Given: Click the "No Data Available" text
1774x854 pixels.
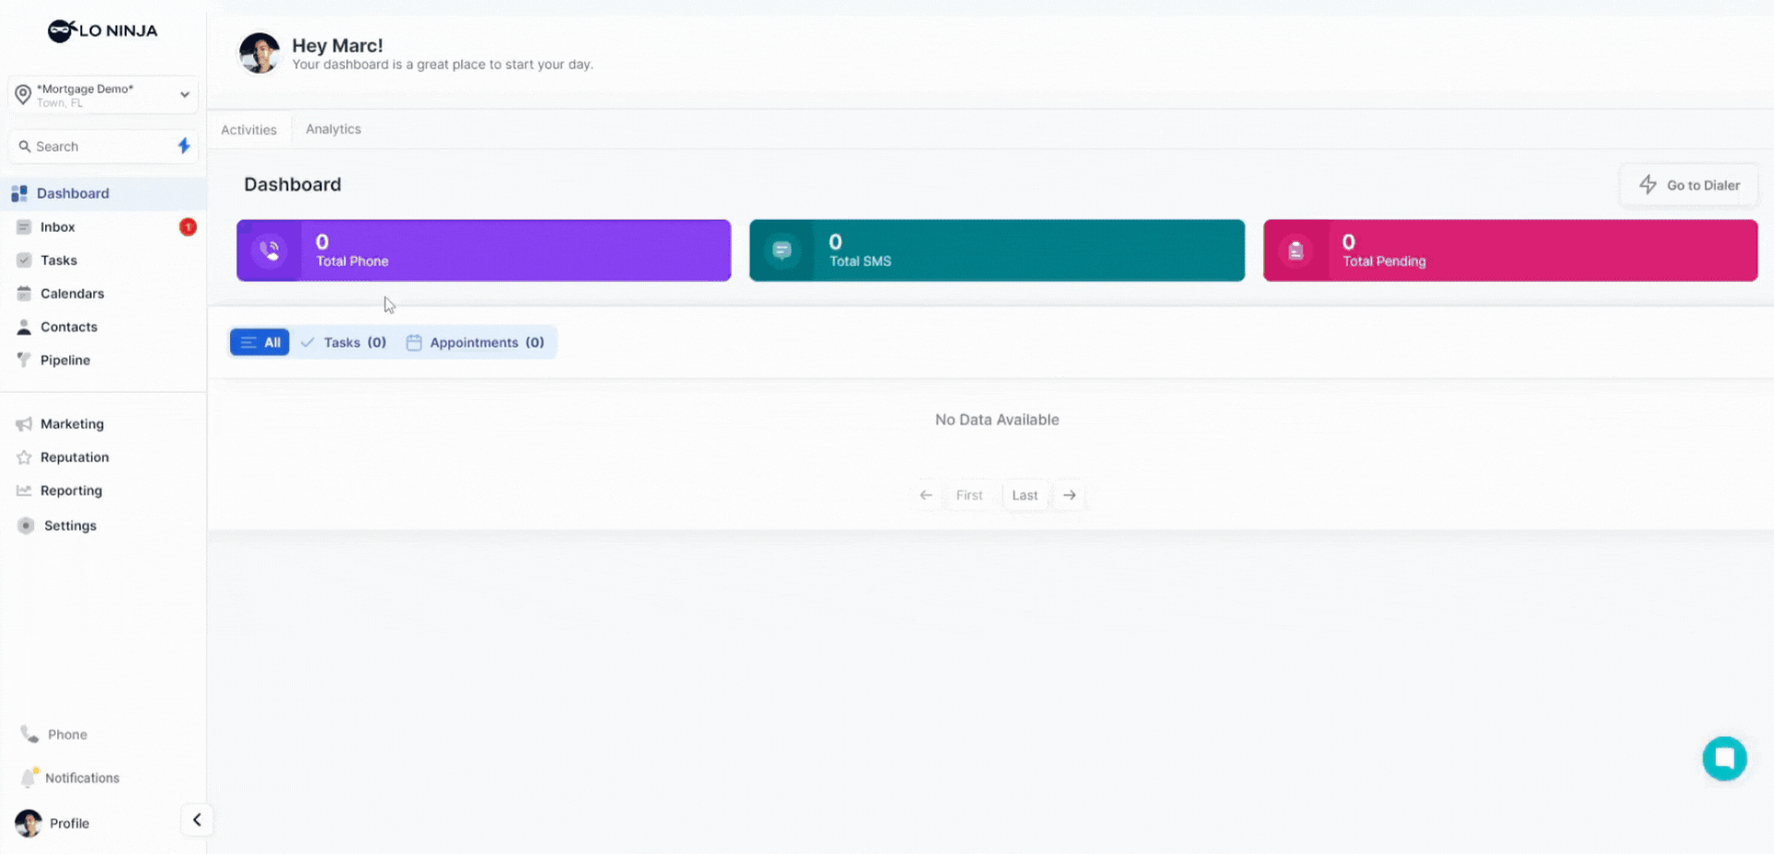Looking at the screenshot, I should coord(997,420).
